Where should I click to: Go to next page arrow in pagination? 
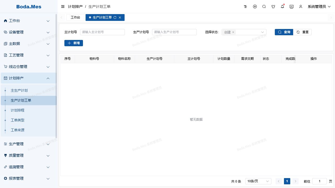[x=295, y=181]
